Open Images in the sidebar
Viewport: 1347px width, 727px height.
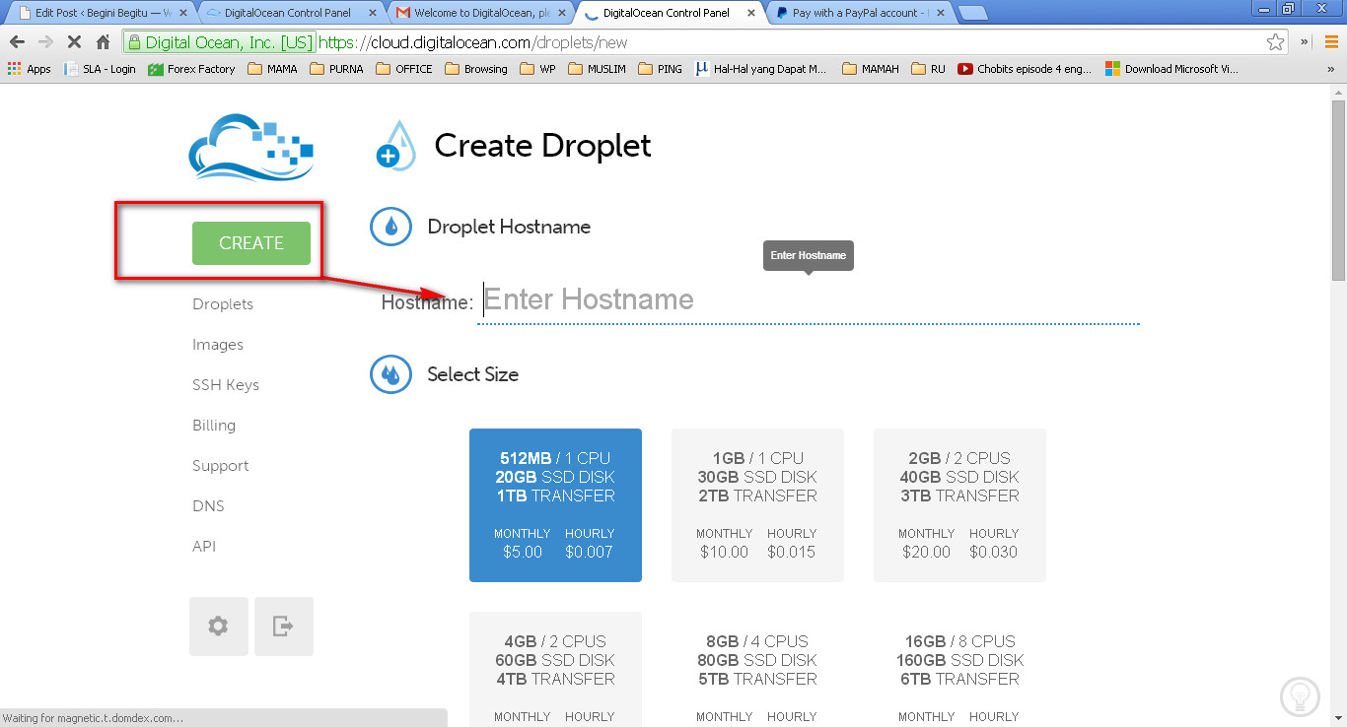pyautogui.click(x=218, y=345)
